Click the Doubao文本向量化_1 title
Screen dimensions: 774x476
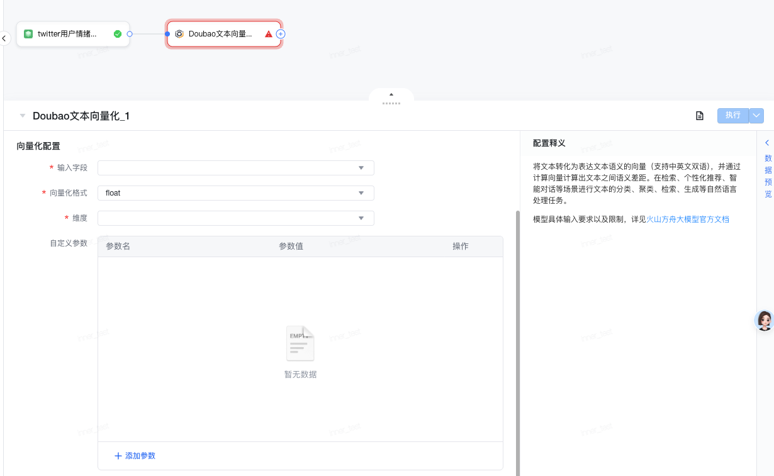click(x=81, y=116)
